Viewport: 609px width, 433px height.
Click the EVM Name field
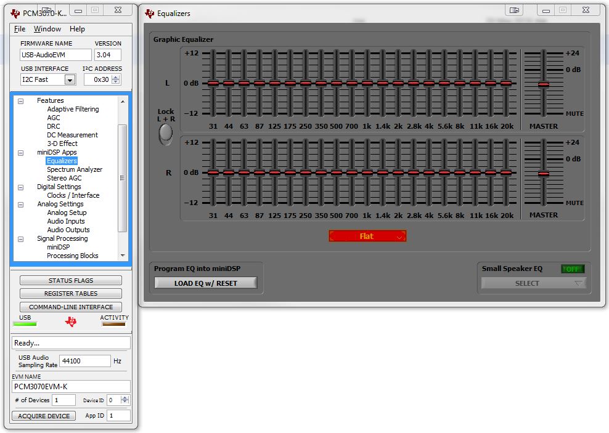point(71,386)
